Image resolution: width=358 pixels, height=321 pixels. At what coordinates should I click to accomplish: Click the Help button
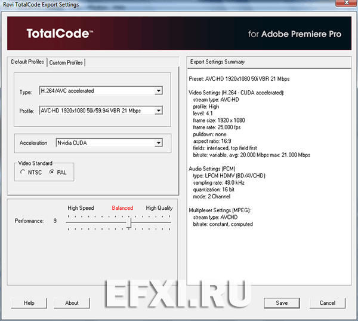coord(29,303)
